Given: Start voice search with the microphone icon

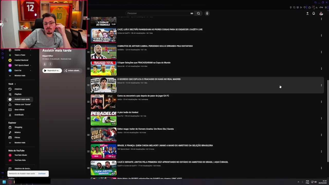Looking at the screenshot, I should click(207, 13).
